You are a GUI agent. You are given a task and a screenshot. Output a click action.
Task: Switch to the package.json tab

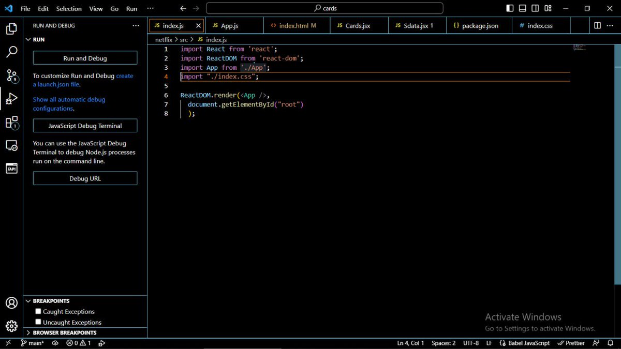point(479,25)
